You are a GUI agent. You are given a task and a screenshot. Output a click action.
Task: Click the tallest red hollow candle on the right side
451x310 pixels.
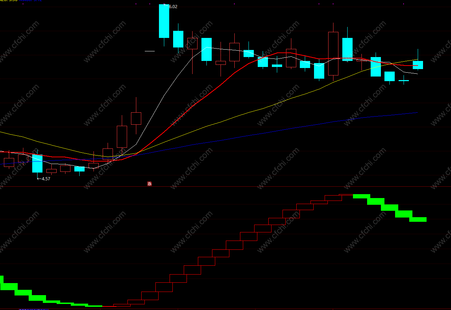[x=333, y=53]
